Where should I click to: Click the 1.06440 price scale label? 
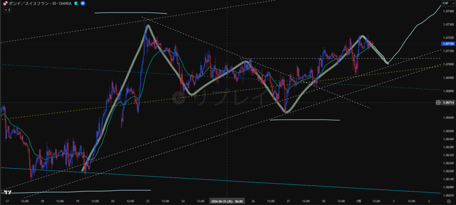(448, 139)
